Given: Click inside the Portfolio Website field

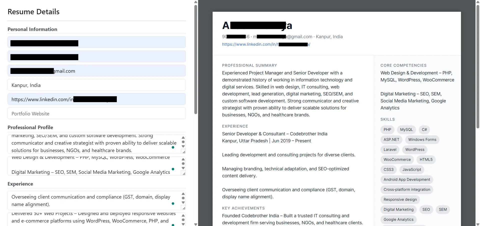Looking at the screenshot, I should tap(96, 113).
